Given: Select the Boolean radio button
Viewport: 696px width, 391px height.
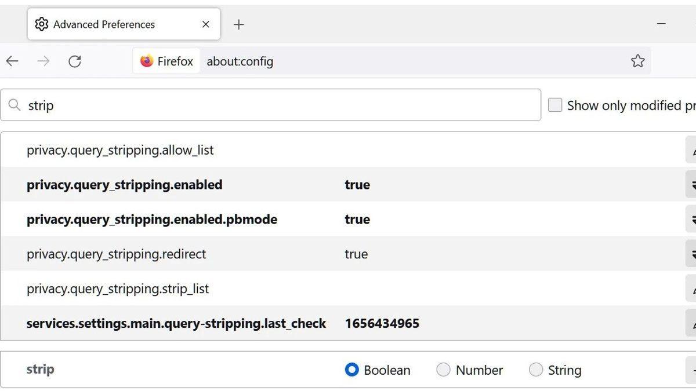Looking at the screenshot, I should click(351, 370).
